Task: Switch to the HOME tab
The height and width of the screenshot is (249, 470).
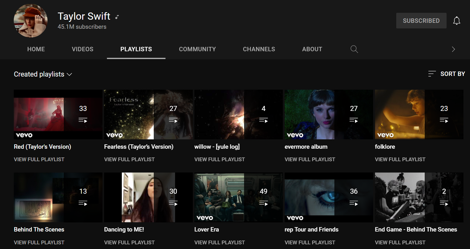Action: tap(36, 49)
